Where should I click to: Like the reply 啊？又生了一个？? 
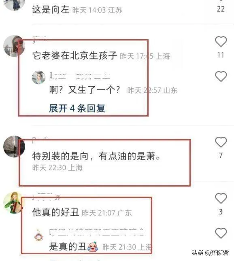221,76
